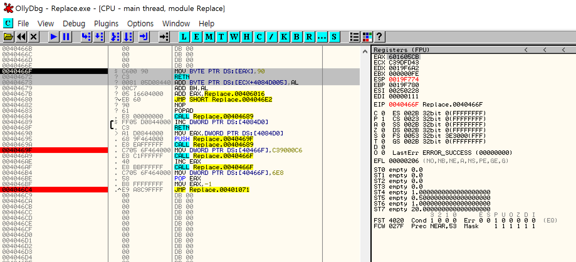The image size is (576, 262).
Task: Click disassembly scrollbar up arrow
Action: click(365, 51)
